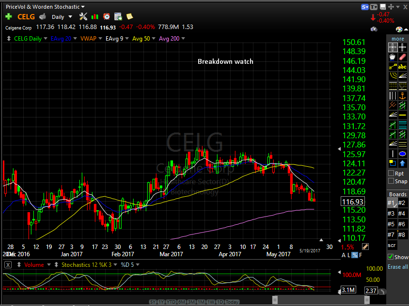The image size is (409, 306).
Task: Open the Stochastics 12 %K 3 dropdown
Action: pyautogui.click(x=115, y=265)
